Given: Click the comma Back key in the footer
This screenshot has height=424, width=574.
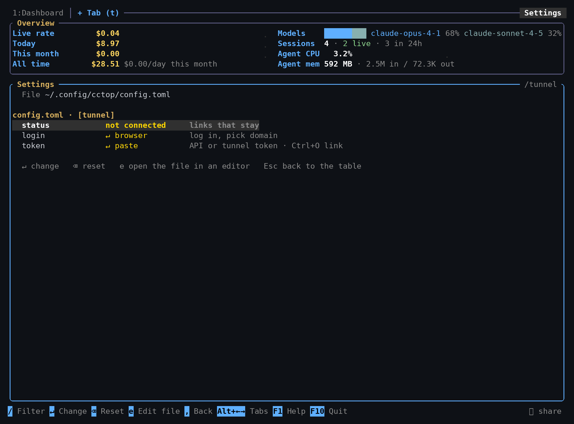Looking at the screenshot, I should pos(187,411).
